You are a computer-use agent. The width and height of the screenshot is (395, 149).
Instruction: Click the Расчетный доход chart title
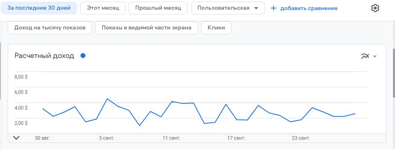45,56
